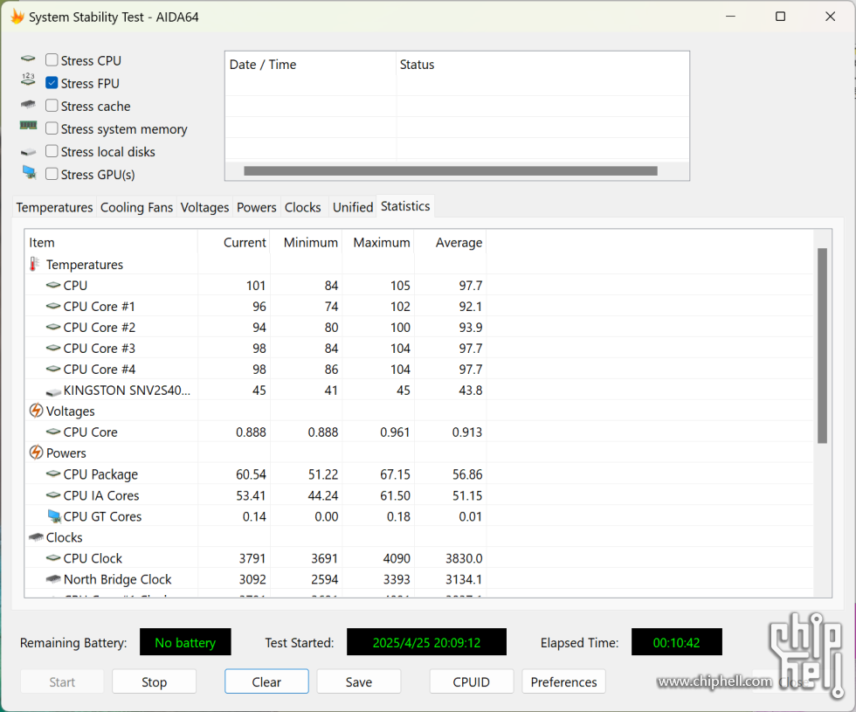
Task: Go to the Powers tab
Action: tap(257, 208)
